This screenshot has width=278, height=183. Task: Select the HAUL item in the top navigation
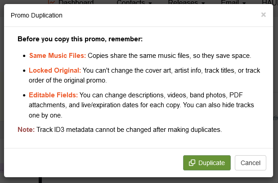pyautogui.click(x=269, y=2)
